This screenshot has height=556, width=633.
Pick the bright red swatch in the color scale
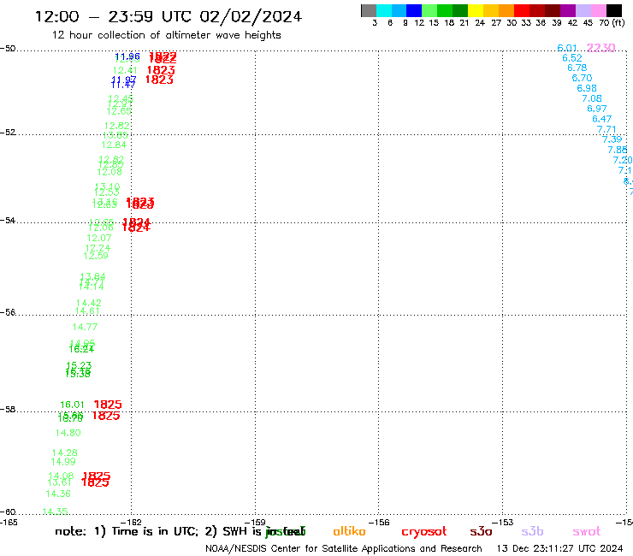[x=522, y=10]
